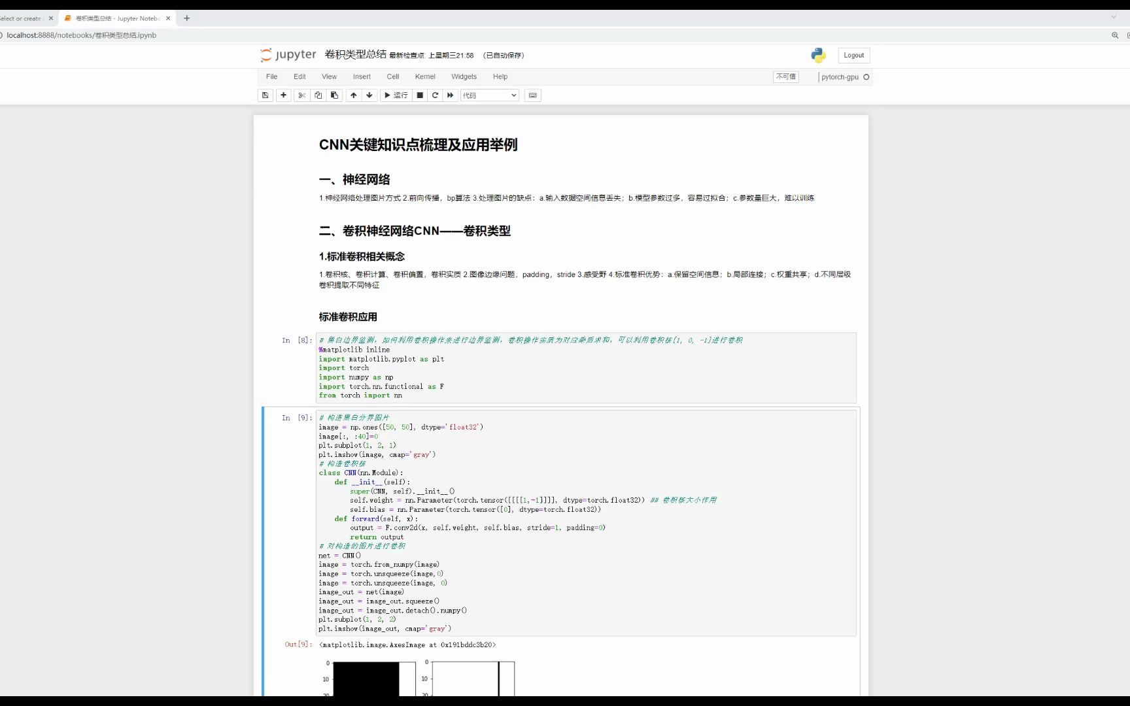Rename notebook via title 卷积类型总结
Screen dimensions: 1130x706
(356, 54)
